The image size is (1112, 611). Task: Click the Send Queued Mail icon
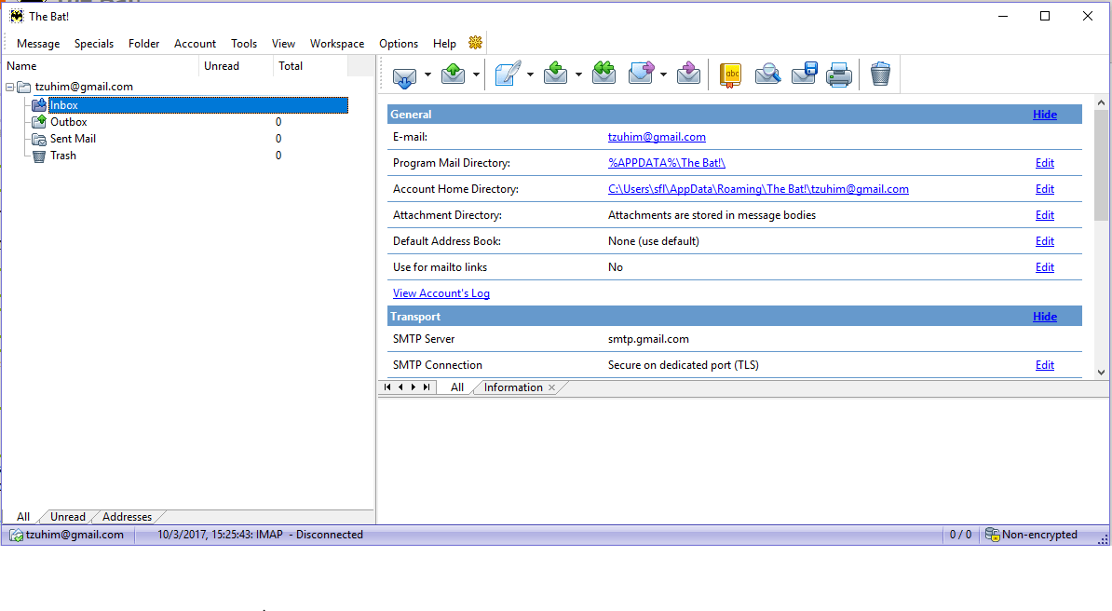click(x=454, y=75)
